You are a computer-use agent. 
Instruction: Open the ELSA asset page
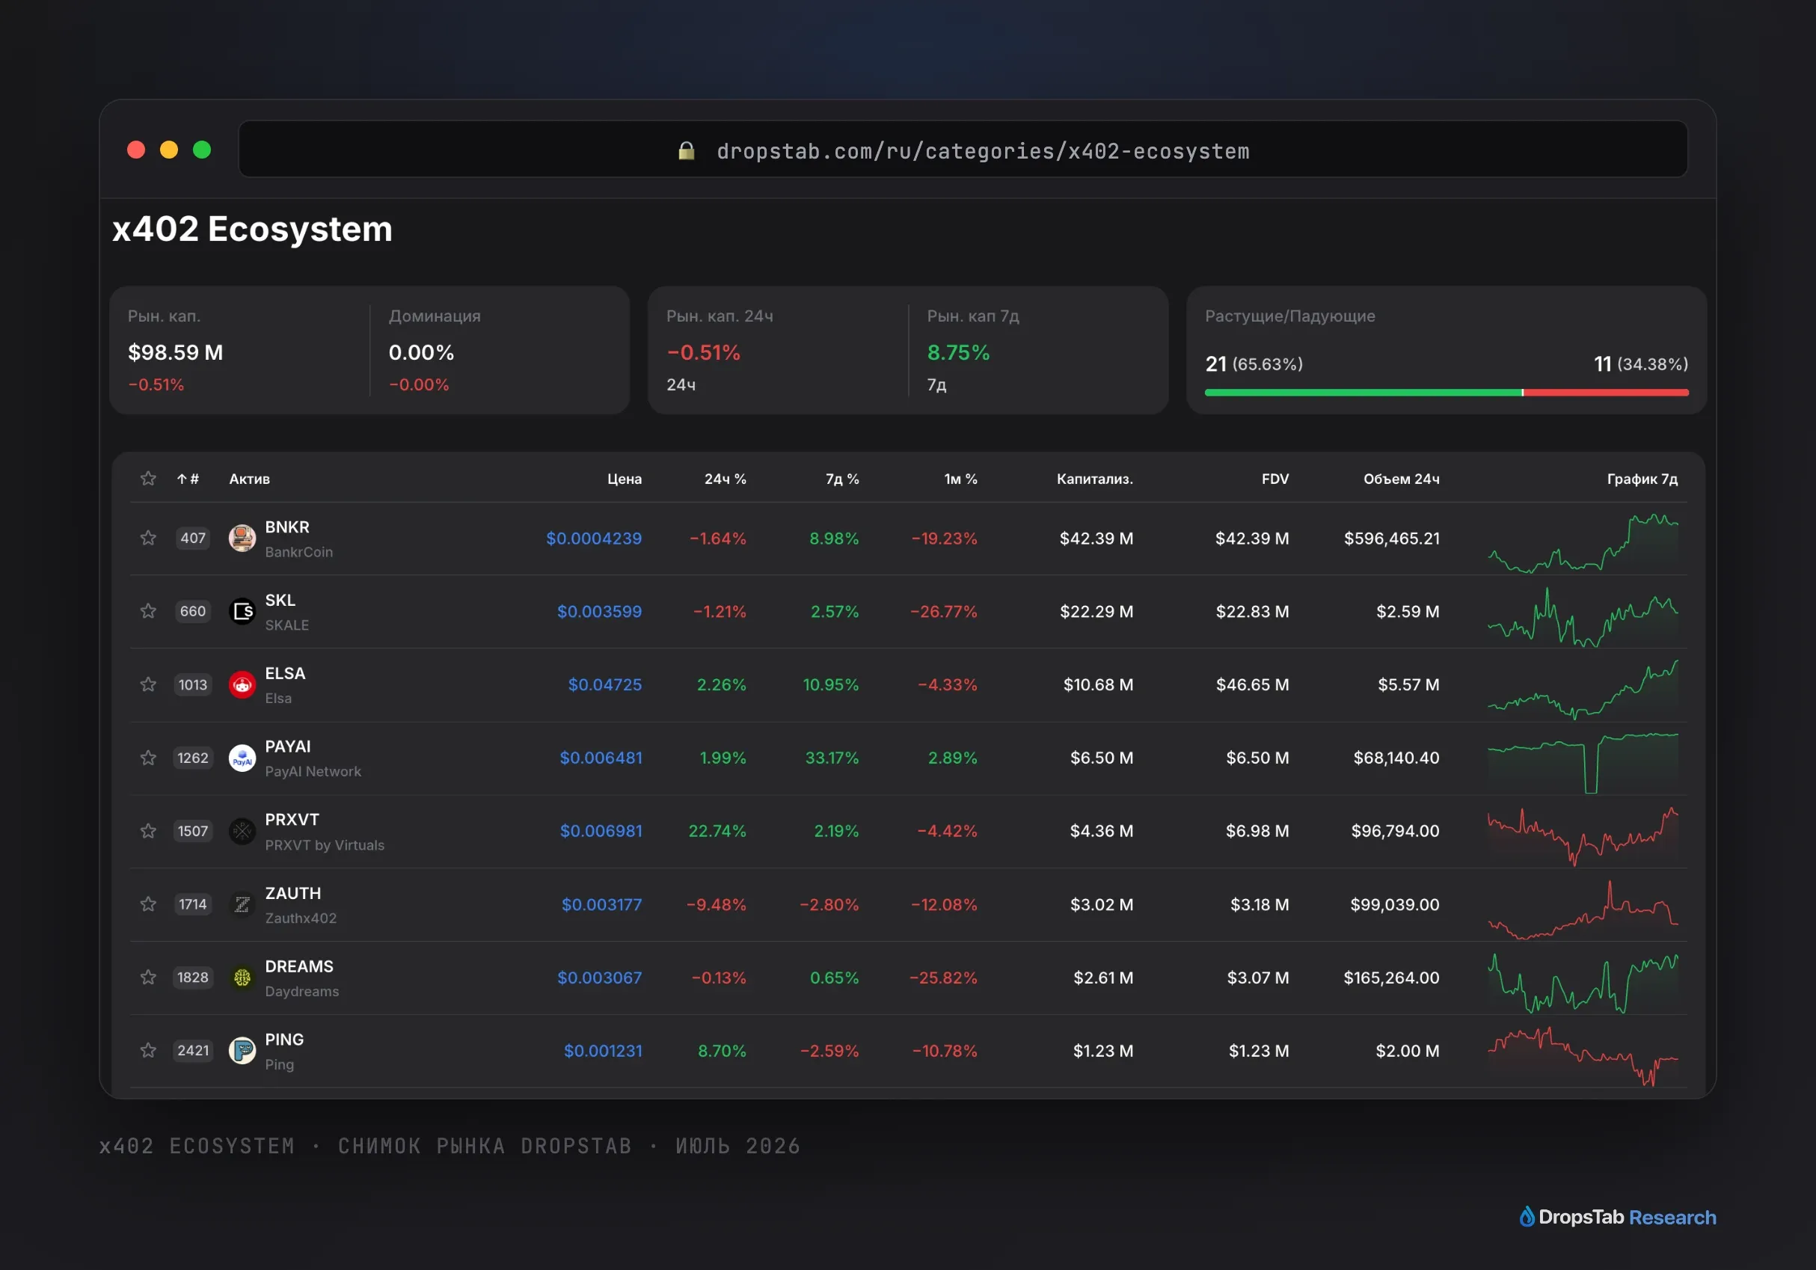coord(285,673)
